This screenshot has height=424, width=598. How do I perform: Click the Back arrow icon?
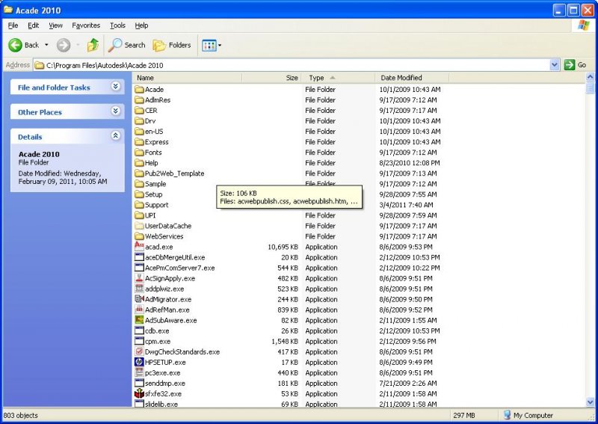click(x=15, y=45)
